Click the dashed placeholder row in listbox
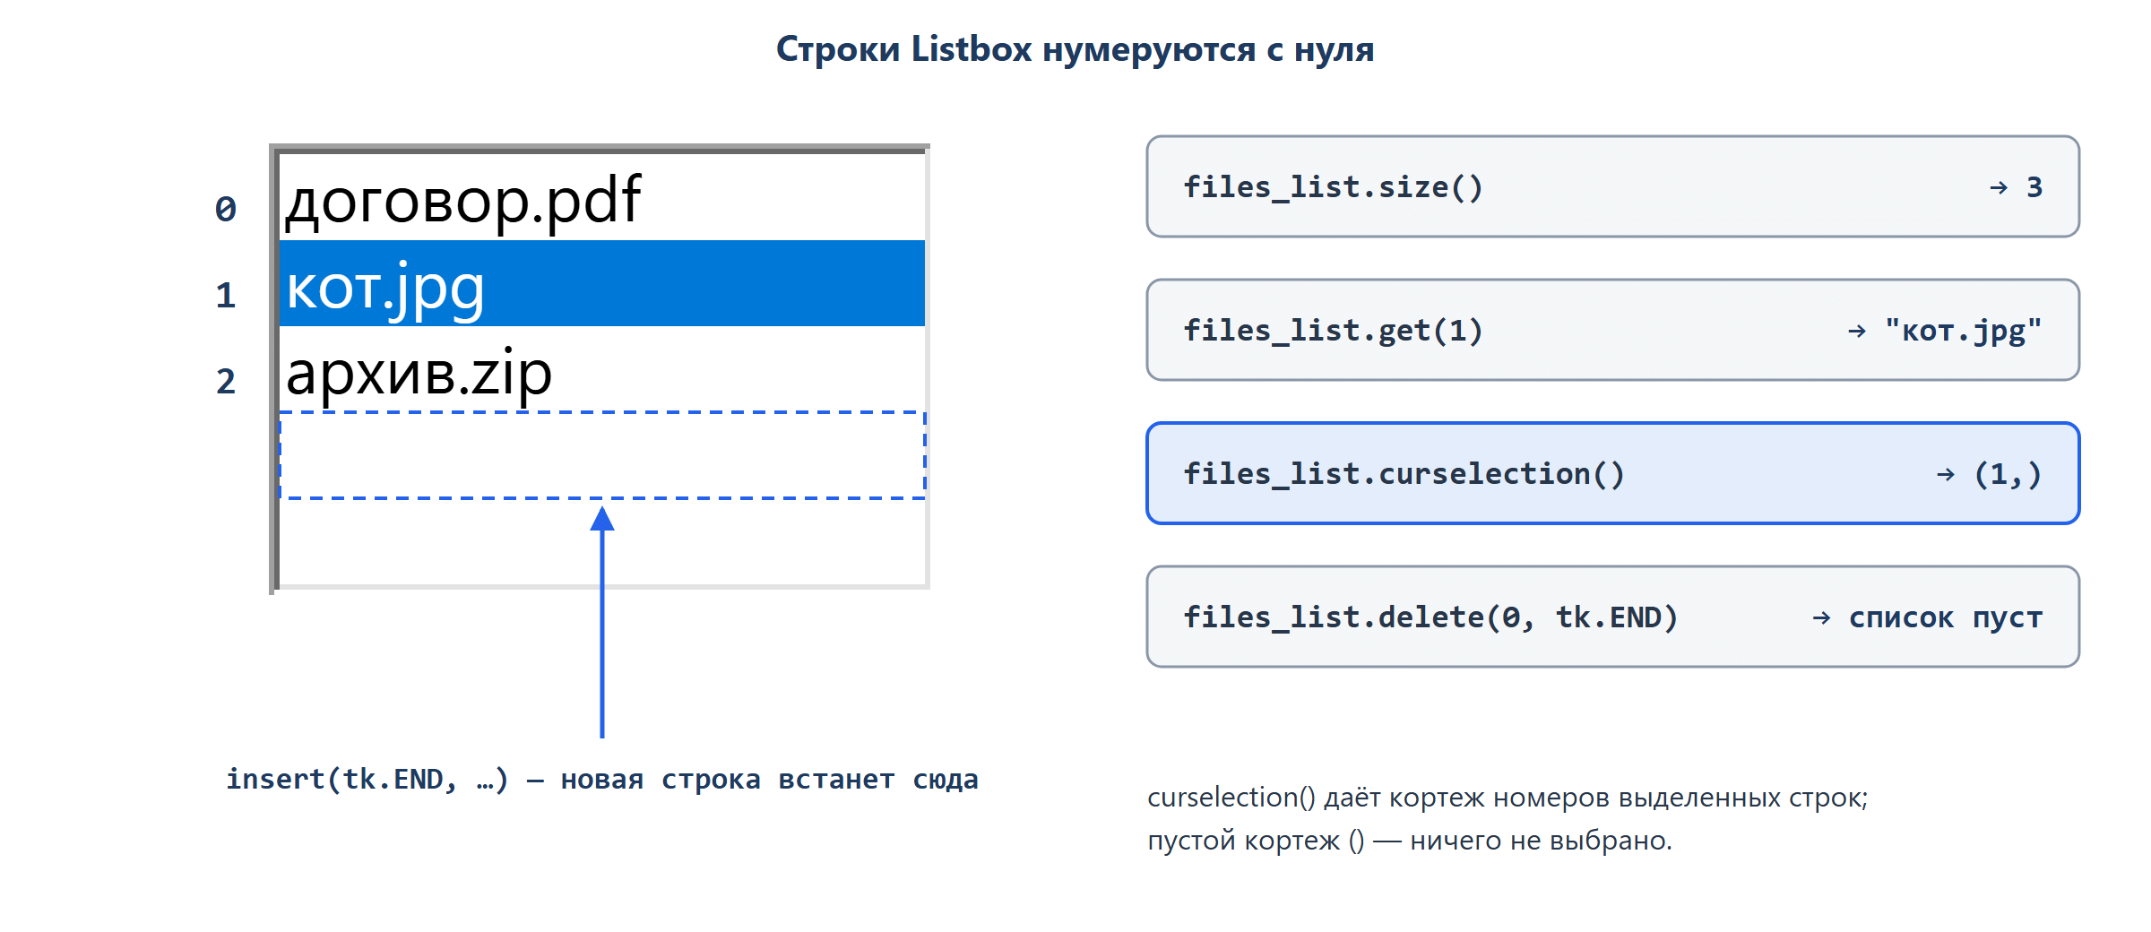Image resolution: width=2151 pixels, height=932 pixels. tap(602, 455)
